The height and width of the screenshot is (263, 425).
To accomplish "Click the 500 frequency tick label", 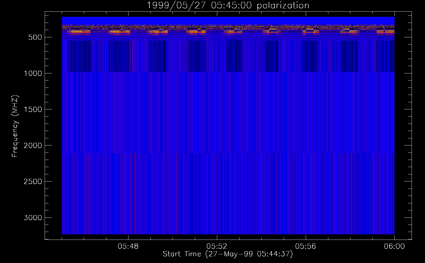I will [35, 37].
